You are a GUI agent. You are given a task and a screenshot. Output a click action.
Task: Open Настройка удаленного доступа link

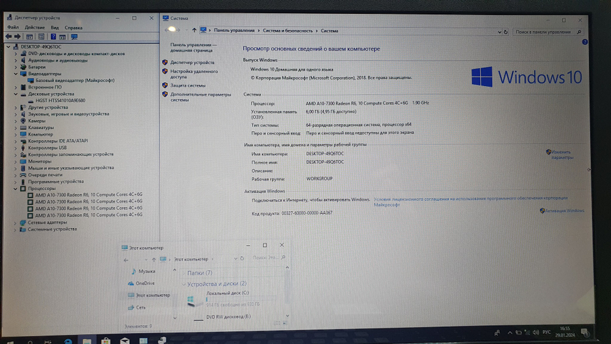(x=194, y=74)
